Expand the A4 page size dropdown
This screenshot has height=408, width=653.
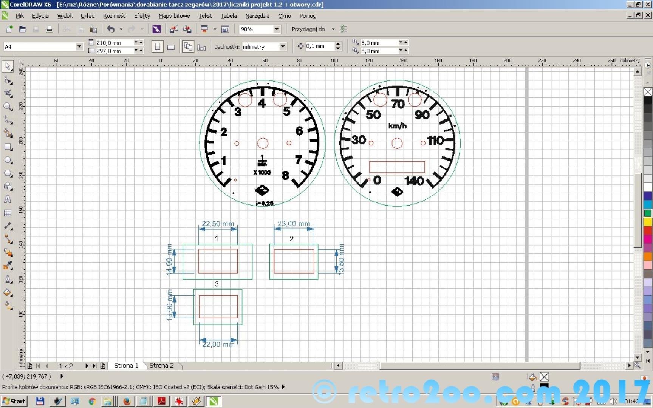tap(79, 46)
